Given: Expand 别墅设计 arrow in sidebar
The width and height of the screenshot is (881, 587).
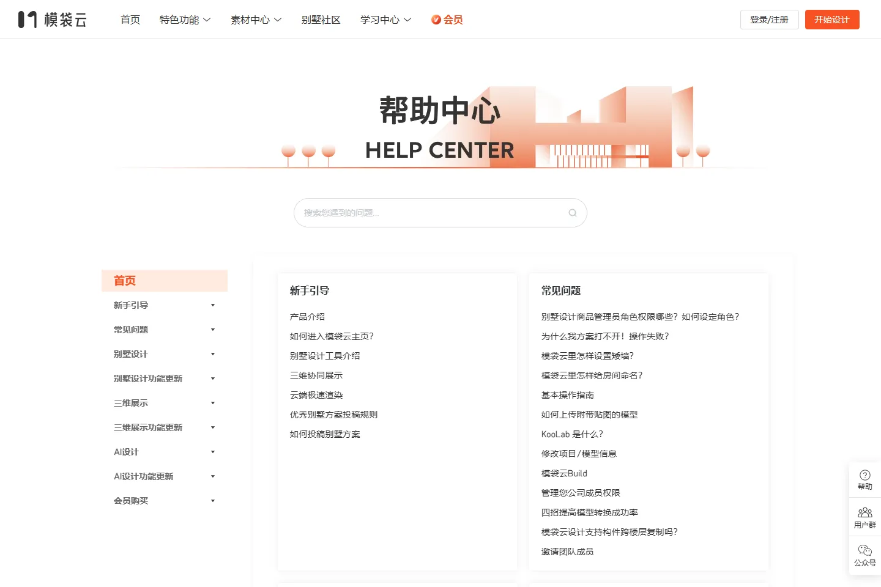Looking at the screenshot, I should point(213,354).
